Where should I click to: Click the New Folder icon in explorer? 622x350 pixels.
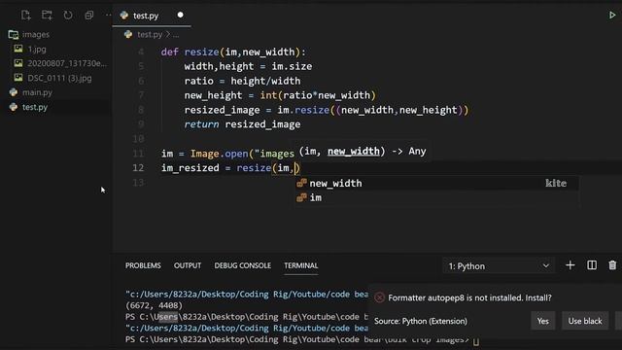click(x=47, y=16)
